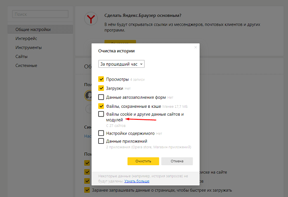Open the За прошедший час dropdown
The image size is (288, 197).
pos(121,64)
